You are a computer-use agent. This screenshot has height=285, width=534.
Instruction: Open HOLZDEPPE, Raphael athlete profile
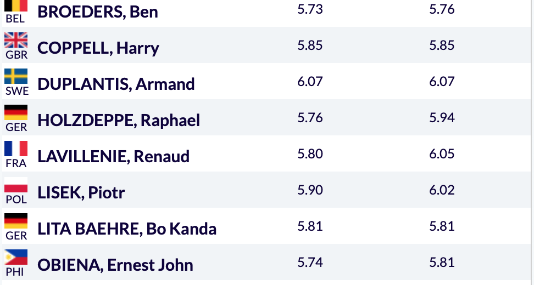coord(119,120)
